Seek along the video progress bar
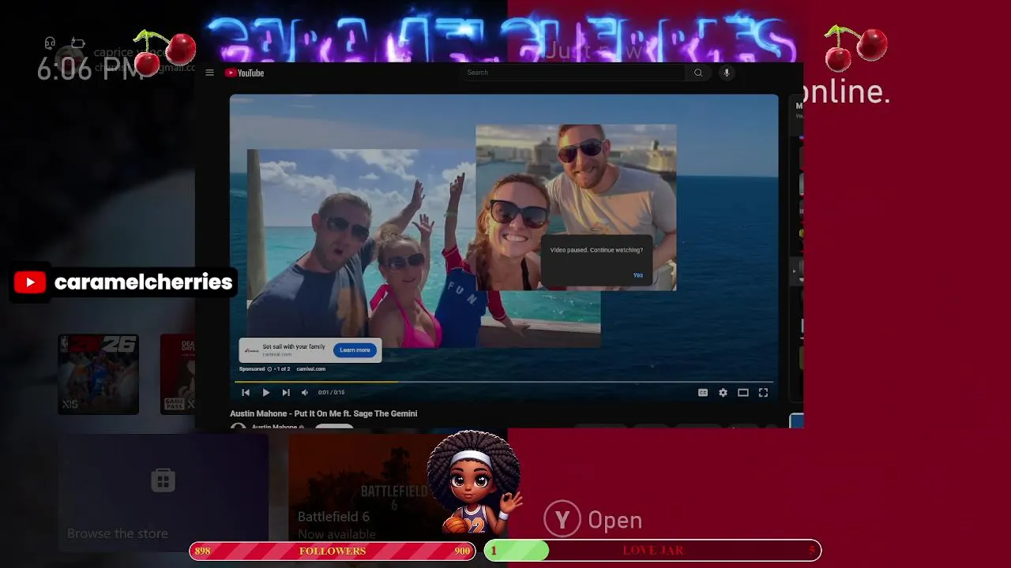The width and height of the screenshot is (1011, 568). coord(504,382)
